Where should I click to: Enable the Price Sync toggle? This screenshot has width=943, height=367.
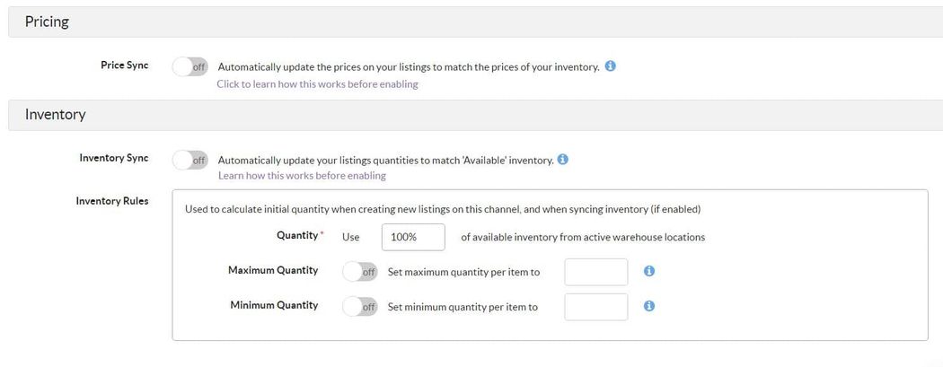click(189, 66)
